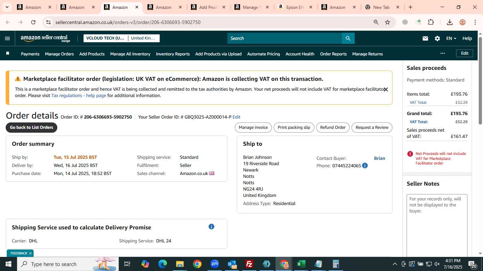Click the Edit navigation button
Screen dimensions: 483x271
[465, 53]
